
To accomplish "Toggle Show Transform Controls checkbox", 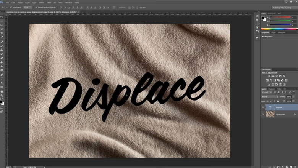I will pos(36,8).
